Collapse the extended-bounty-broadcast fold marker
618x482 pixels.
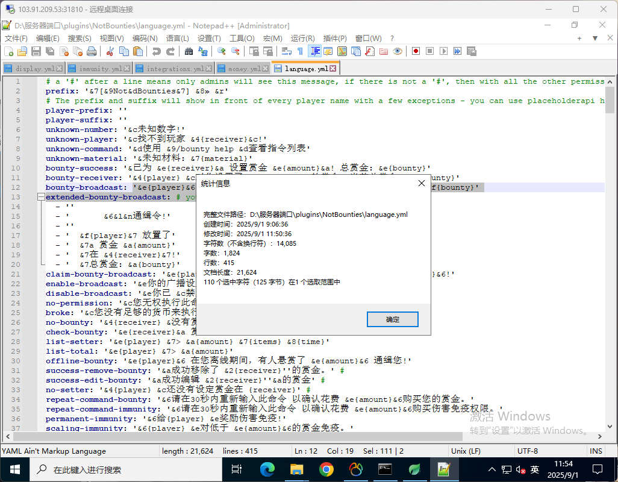(x=40, y=197)
